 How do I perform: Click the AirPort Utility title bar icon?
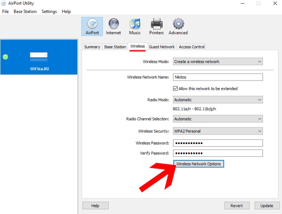[x=4, y=3]
